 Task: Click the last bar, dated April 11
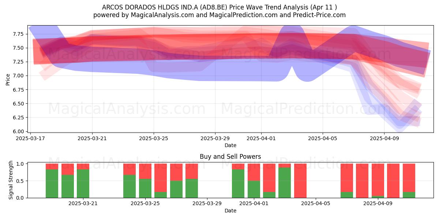pyautogui.click(x=409, y=181)
